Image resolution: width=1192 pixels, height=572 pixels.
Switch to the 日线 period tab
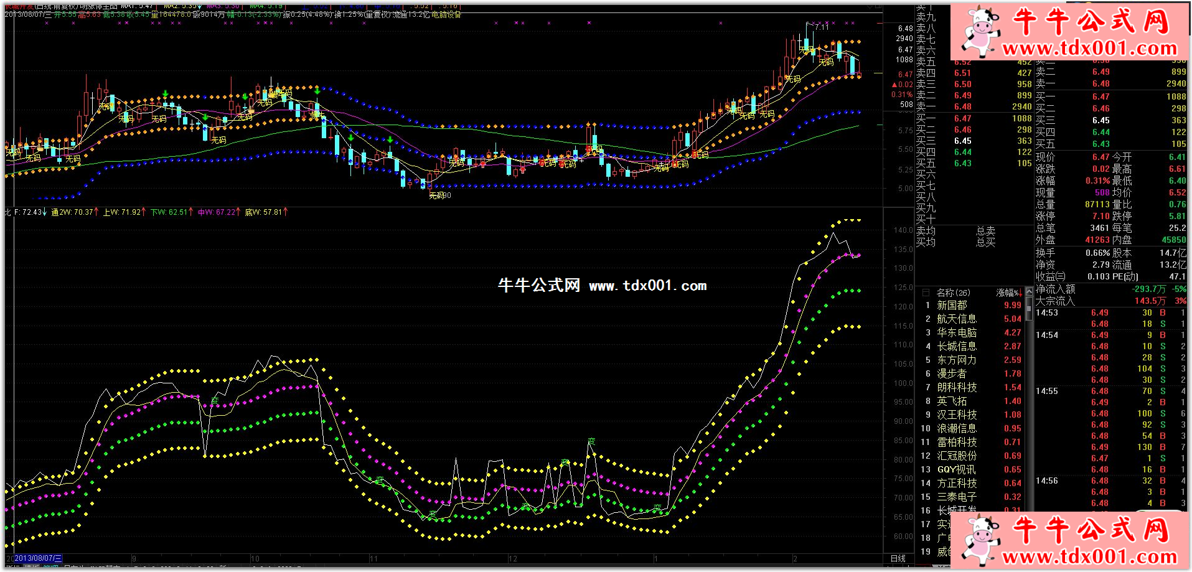coord(898,559)
